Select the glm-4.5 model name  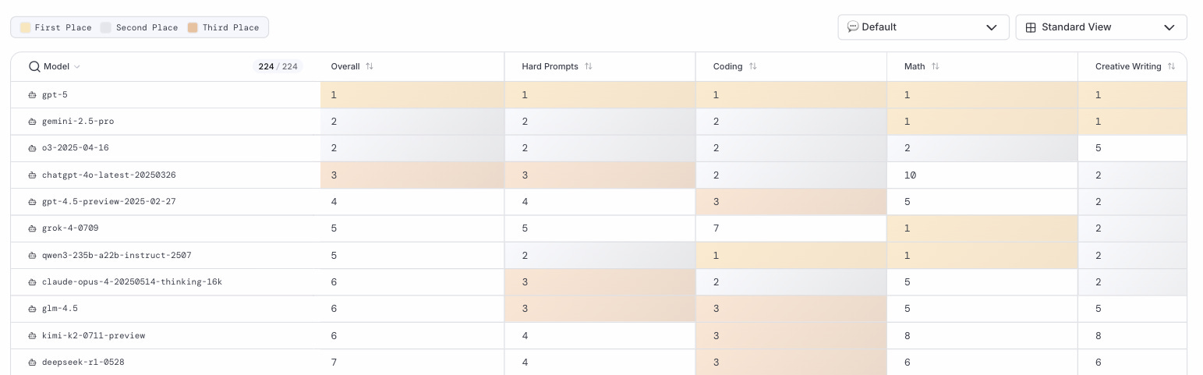click(x=60, y=309)
